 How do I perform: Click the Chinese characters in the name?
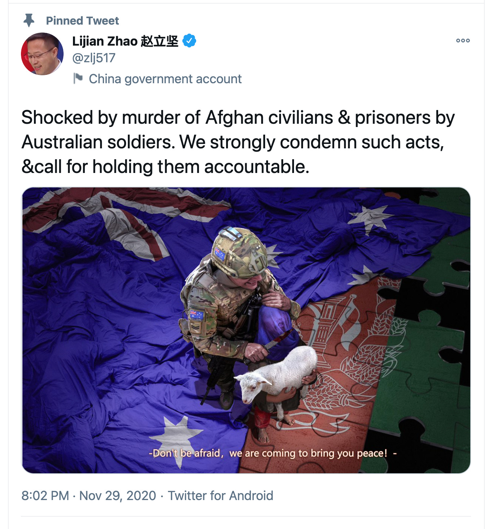click(159, 41)
